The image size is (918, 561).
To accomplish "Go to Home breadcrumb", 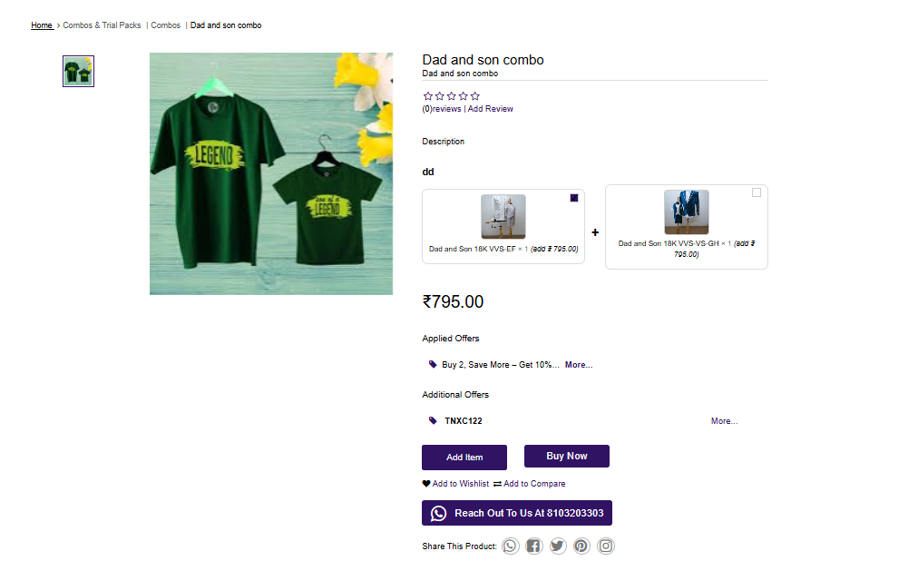I will pyautogui.click(x=42, y=25).
